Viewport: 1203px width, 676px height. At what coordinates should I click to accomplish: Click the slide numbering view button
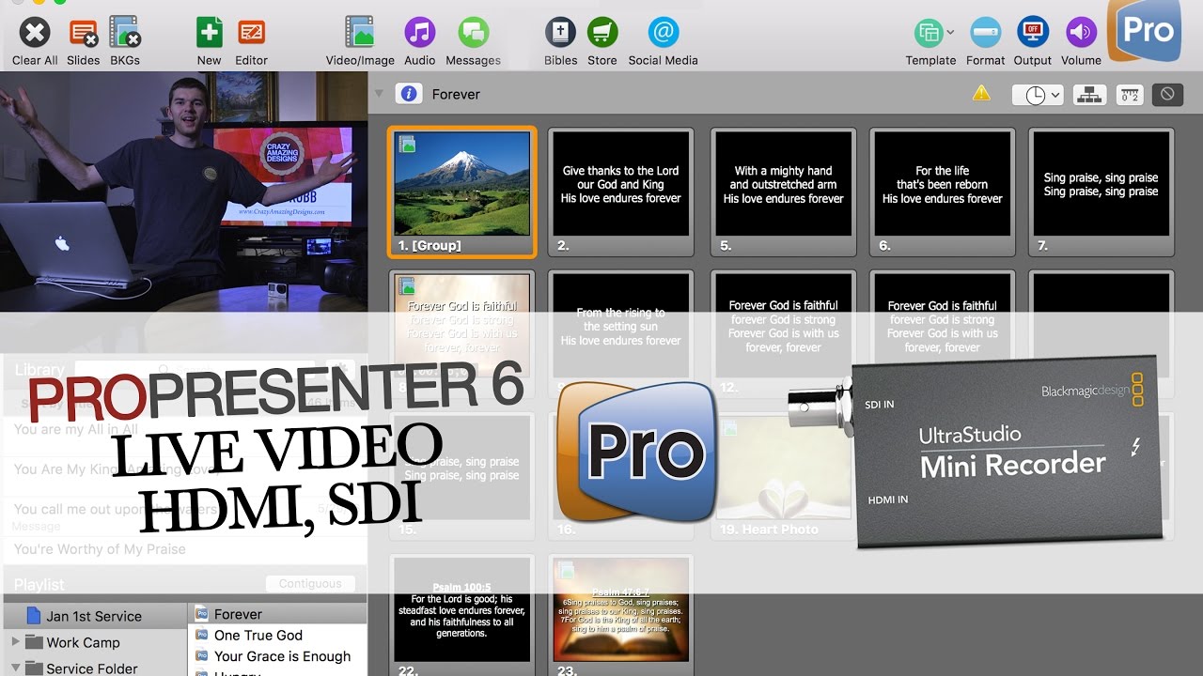pyautogui.click(x=1129, y=94)
